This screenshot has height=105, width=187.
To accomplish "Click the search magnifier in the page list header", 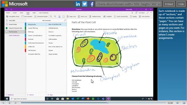I will point(65,20).
